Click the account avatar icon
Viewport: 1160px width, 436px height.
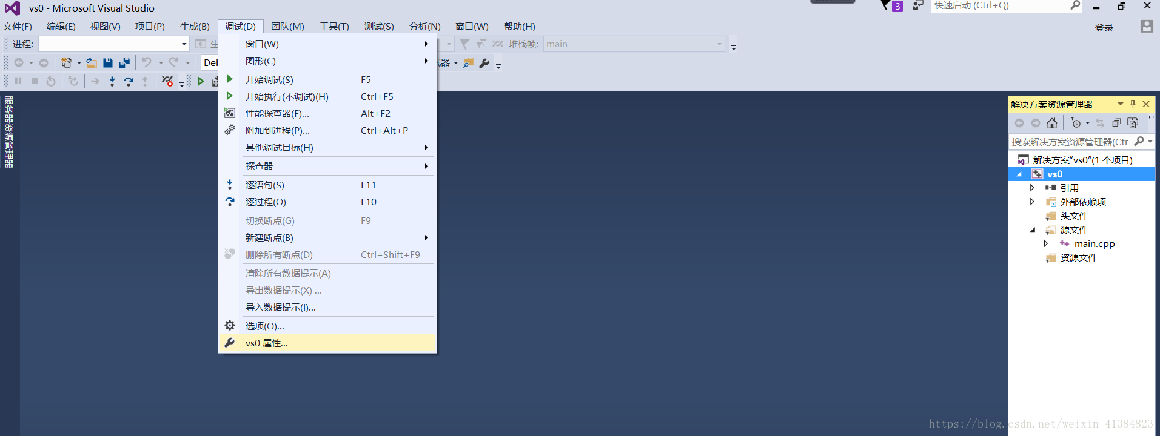tap(1146, 27)
